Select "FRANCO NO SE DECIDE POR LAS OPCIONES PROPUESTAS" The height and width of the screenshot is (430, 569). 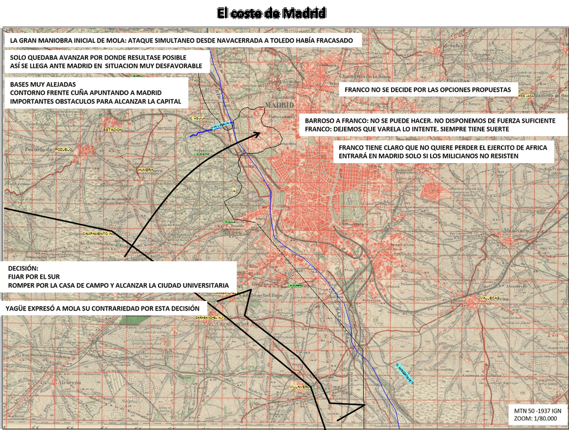click(428, 90)
